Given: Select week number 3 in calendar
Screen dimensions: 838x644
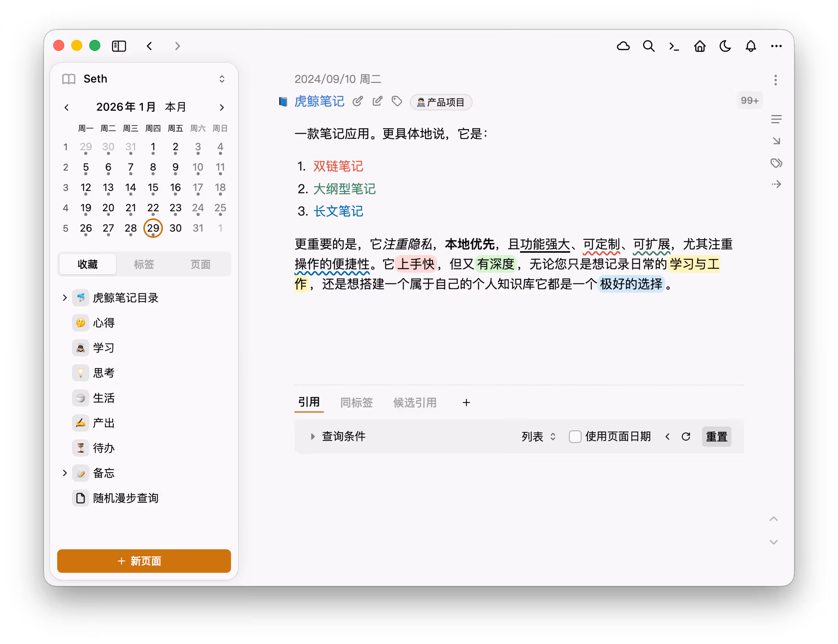Looking at the screenshot, I should coord(66,188).
